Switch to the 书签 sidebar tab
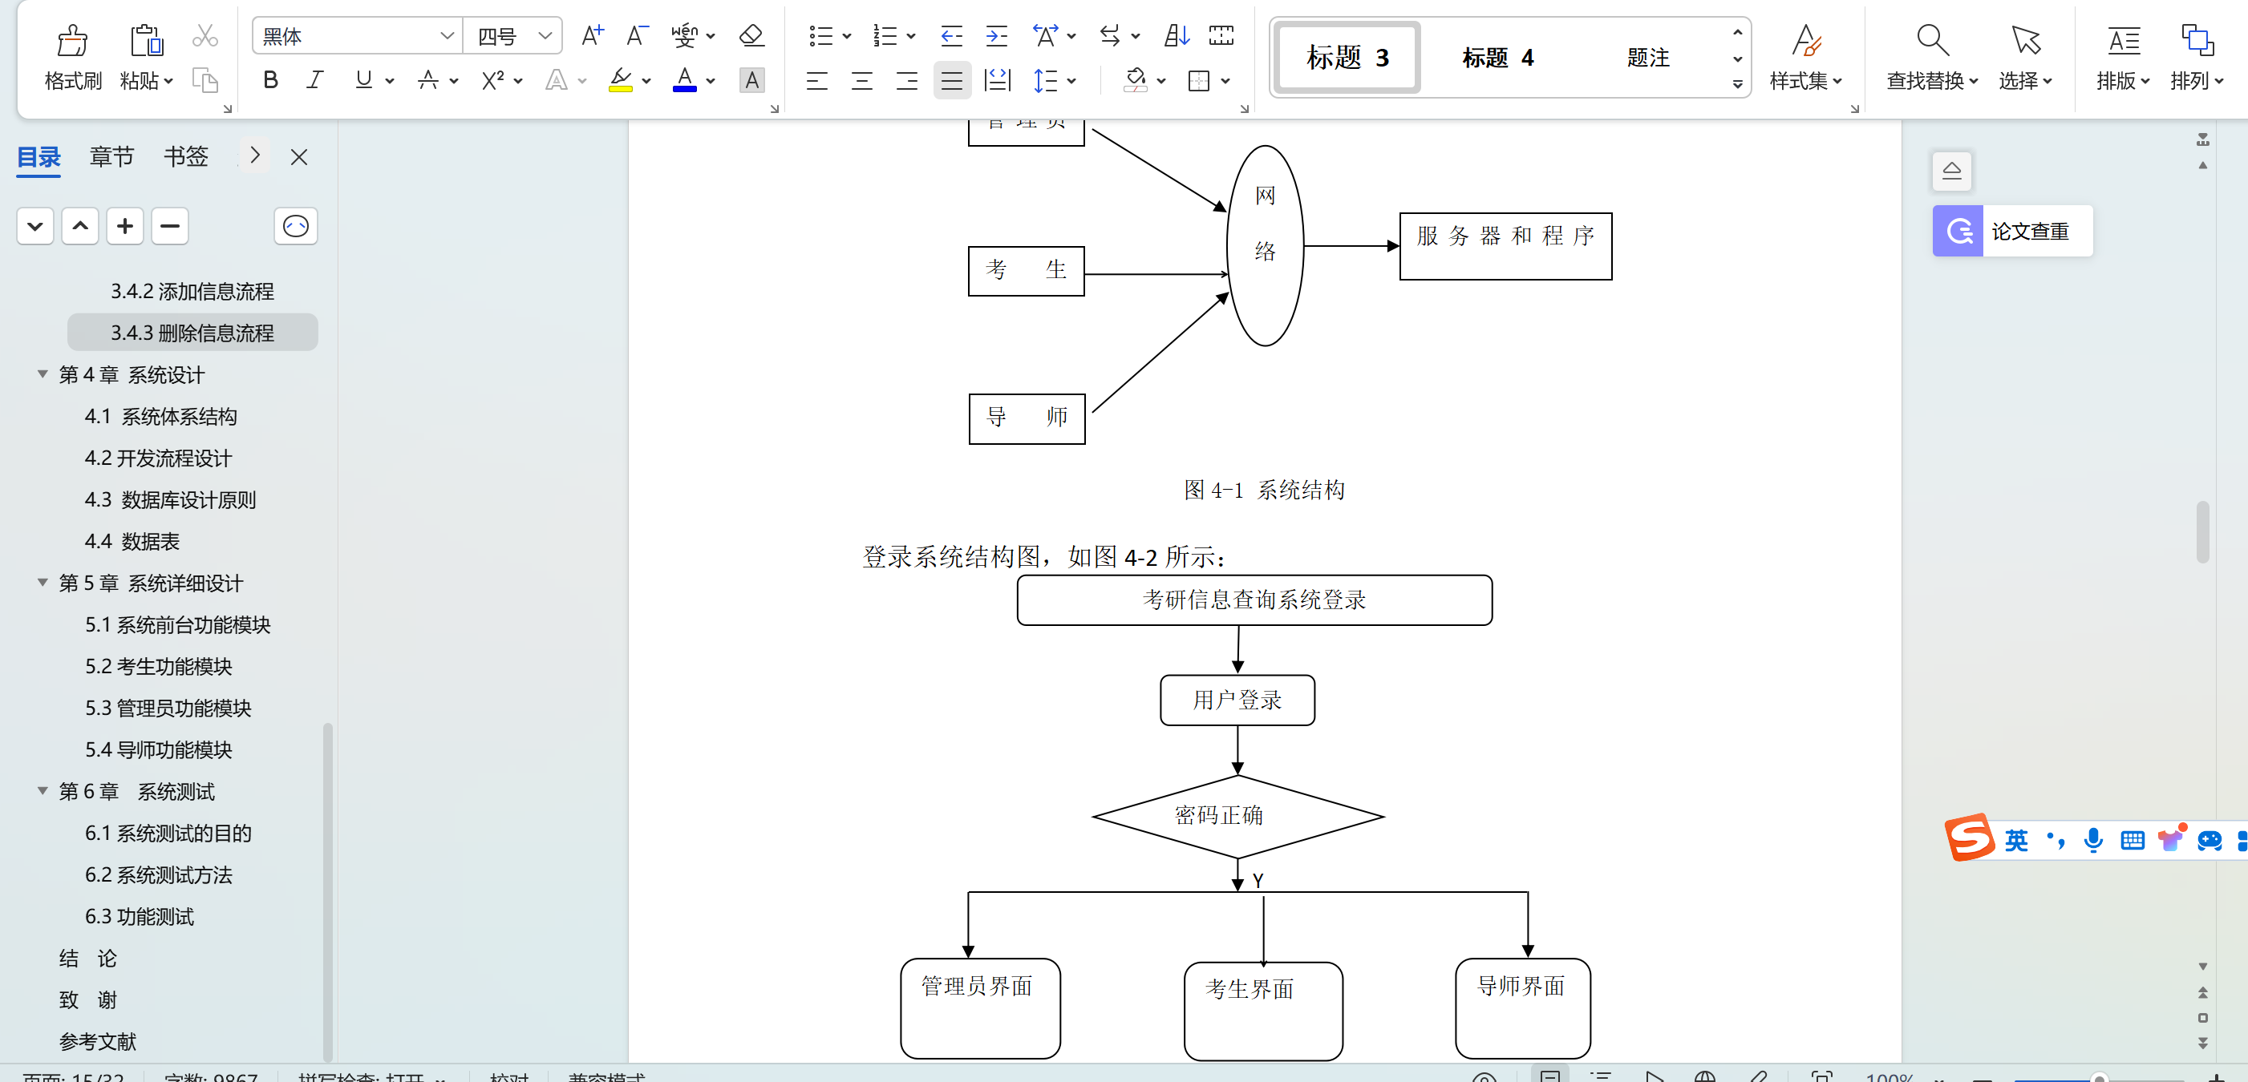The height and width of the screenshot is (1082, 2248). pyautogui.click(x=185, y=156)
